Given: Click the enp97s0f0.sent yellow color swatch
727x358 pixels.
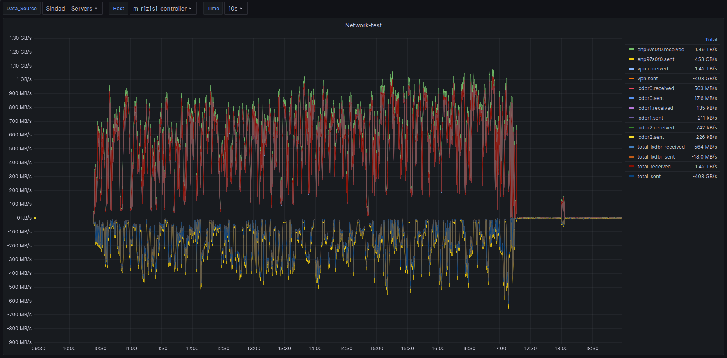Looking at the screenshot, I should [631, 59].
